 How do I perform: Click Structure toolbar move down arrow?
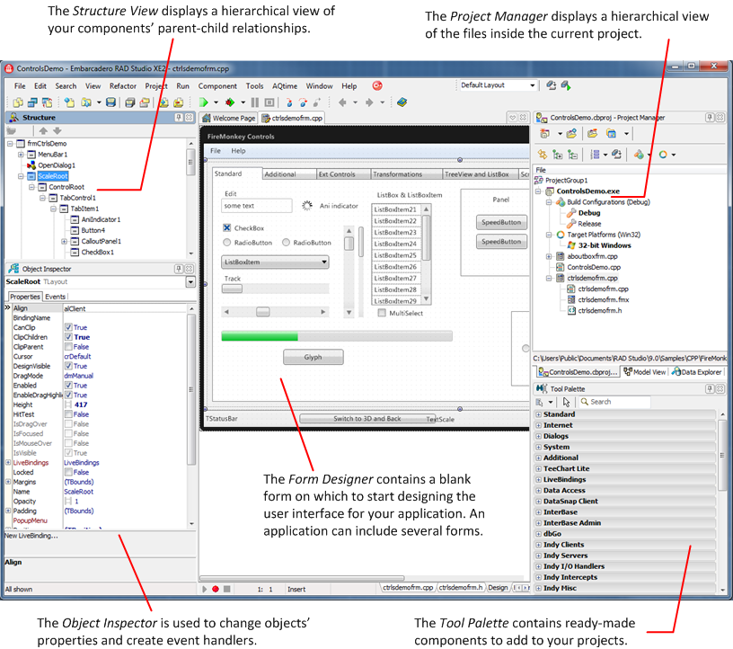pos(57,130)
